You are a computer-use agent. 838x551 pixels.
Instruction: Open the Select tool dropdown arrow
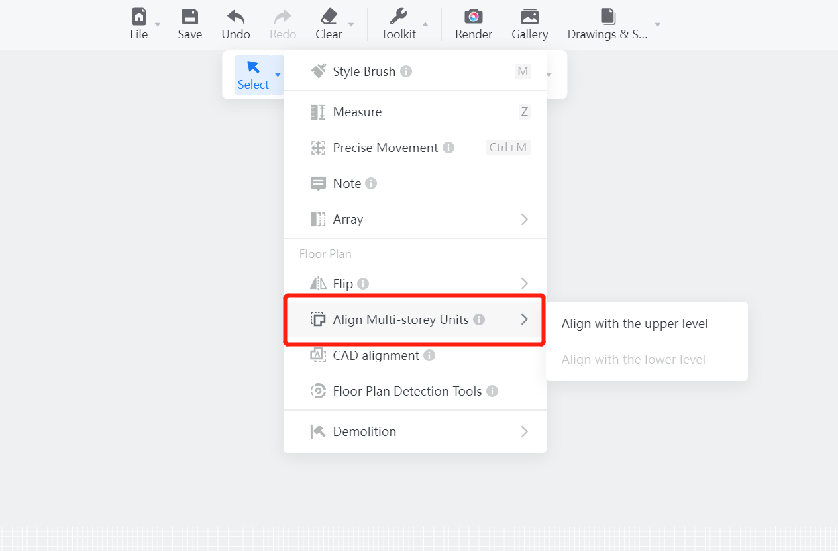pos(278,75)
